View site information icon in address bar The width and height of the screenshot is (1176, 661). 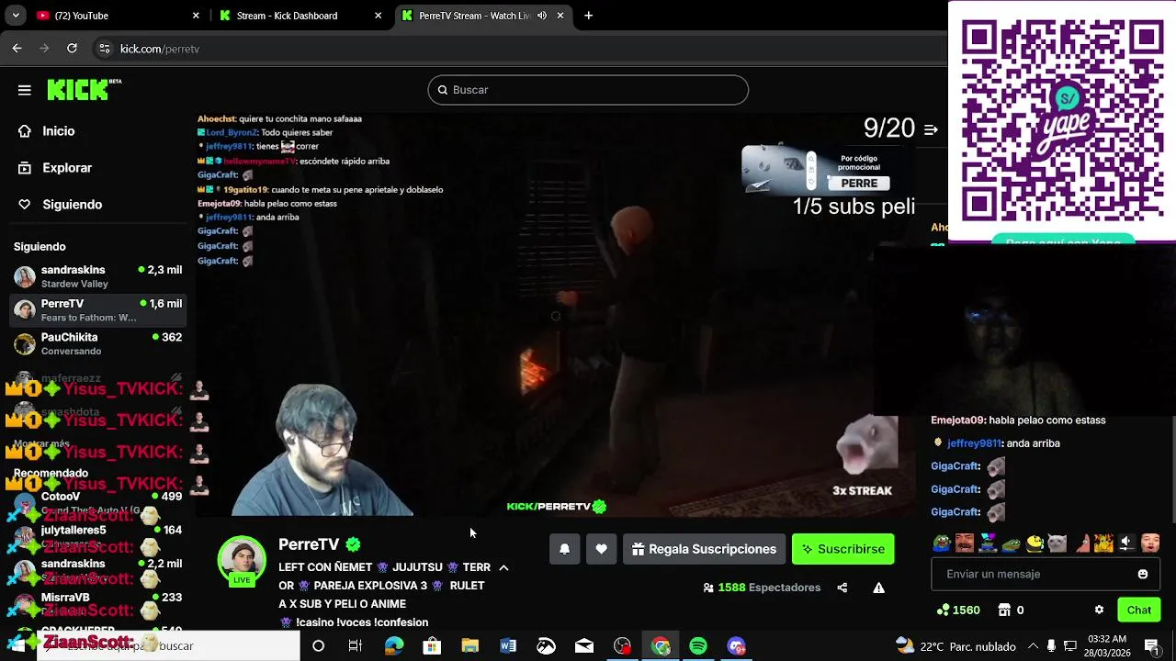[105, 49]
